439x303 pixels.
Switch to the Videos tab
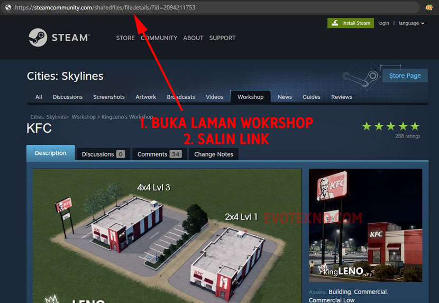click(x=214, y=97)
